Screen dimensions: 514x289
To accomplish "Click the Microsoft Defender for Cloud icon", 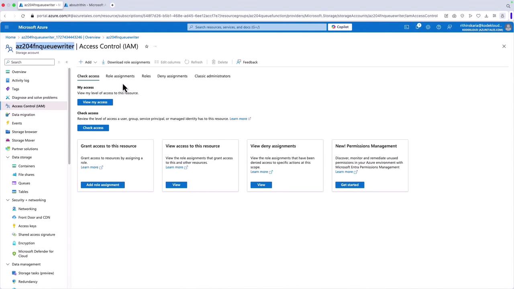I will [14, 254].
